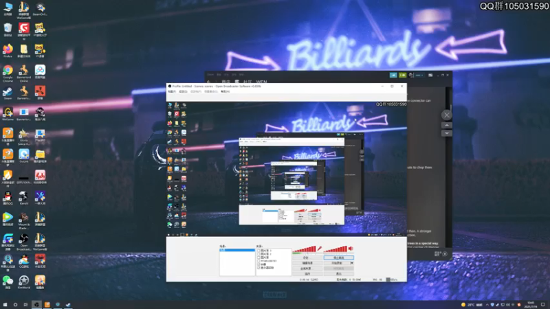Click the Global Sources button in OBS
Image resolution: width=550 pixels, height=309 pixels.
coord(307,268)
